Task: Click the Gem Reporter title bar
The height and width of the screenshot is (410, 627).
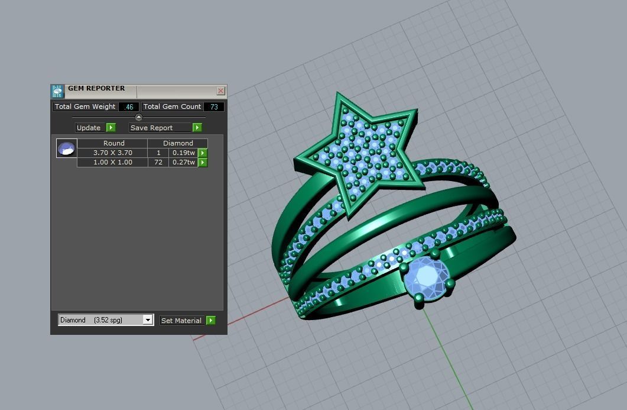Action: tap(139, 91)
